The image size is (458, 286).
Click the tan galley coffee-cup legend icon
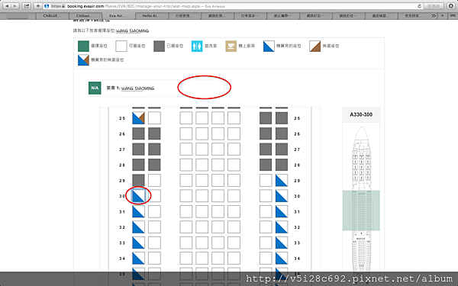(x=231, y=46)
